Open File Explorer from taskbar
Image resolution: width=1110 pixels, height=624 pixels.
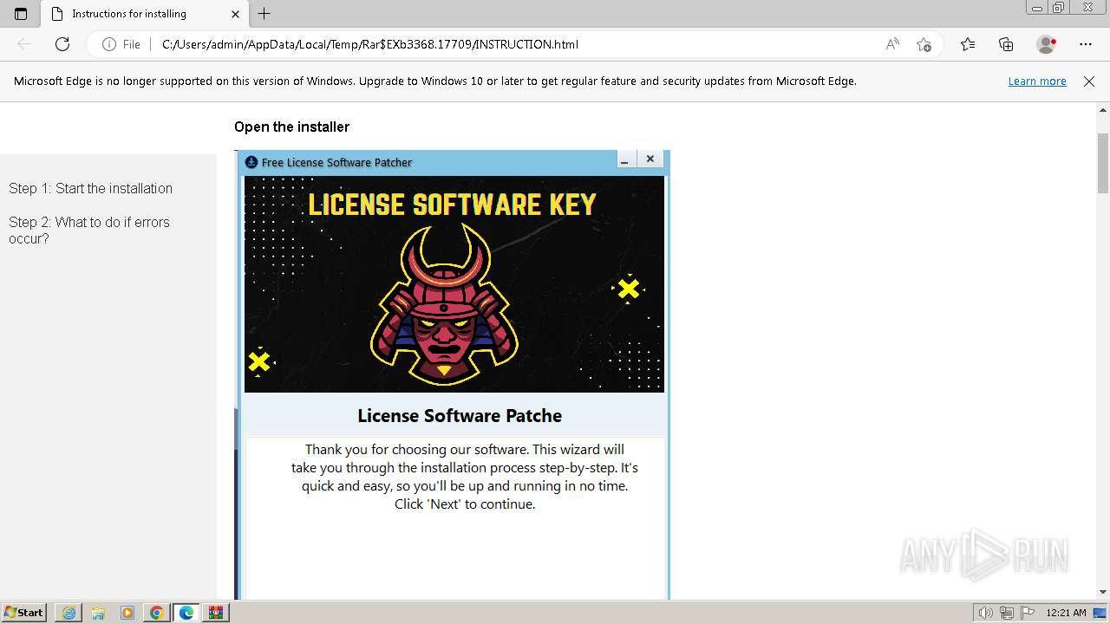pyautogui.click(x=98, y=613)
